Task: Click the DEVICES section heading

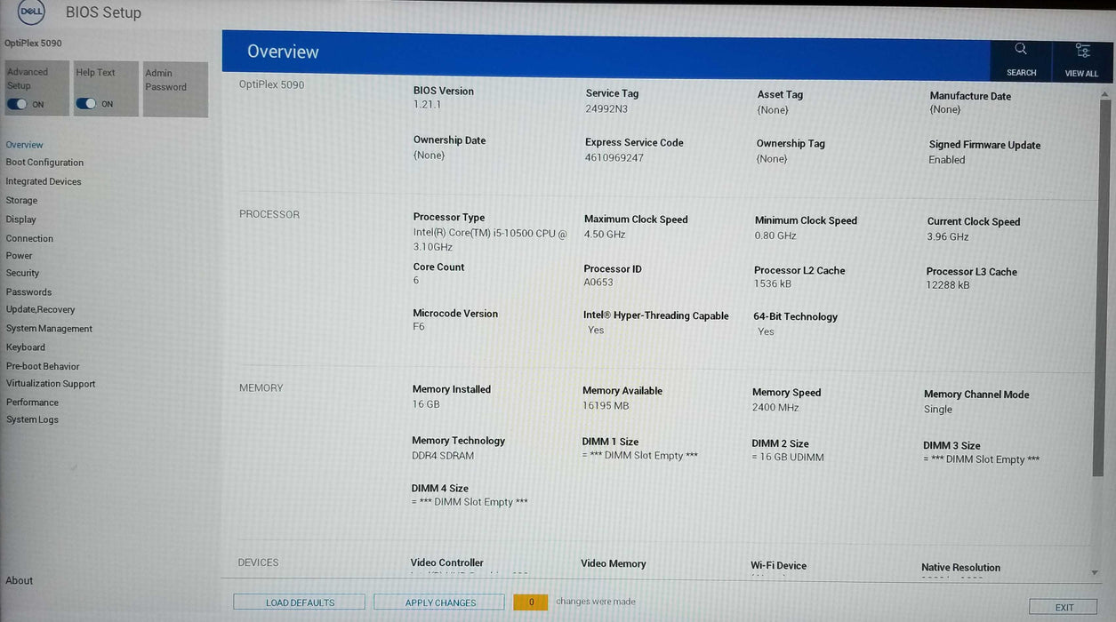Action: click(x=258, y=562)
